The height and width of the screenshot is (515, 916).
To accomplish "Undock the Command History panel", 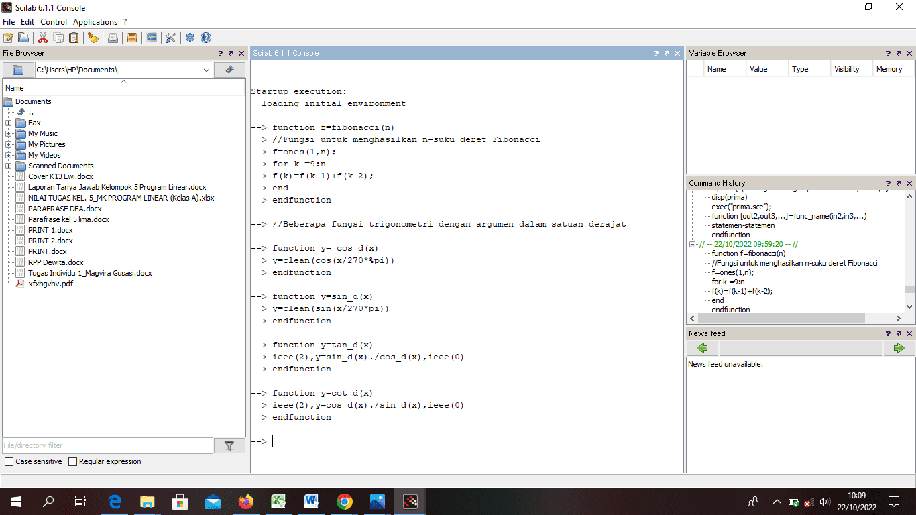I will [x=899, y=183].
